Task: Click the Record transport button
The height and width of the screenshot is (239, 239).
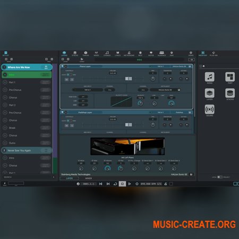Action: pos(137,184)
